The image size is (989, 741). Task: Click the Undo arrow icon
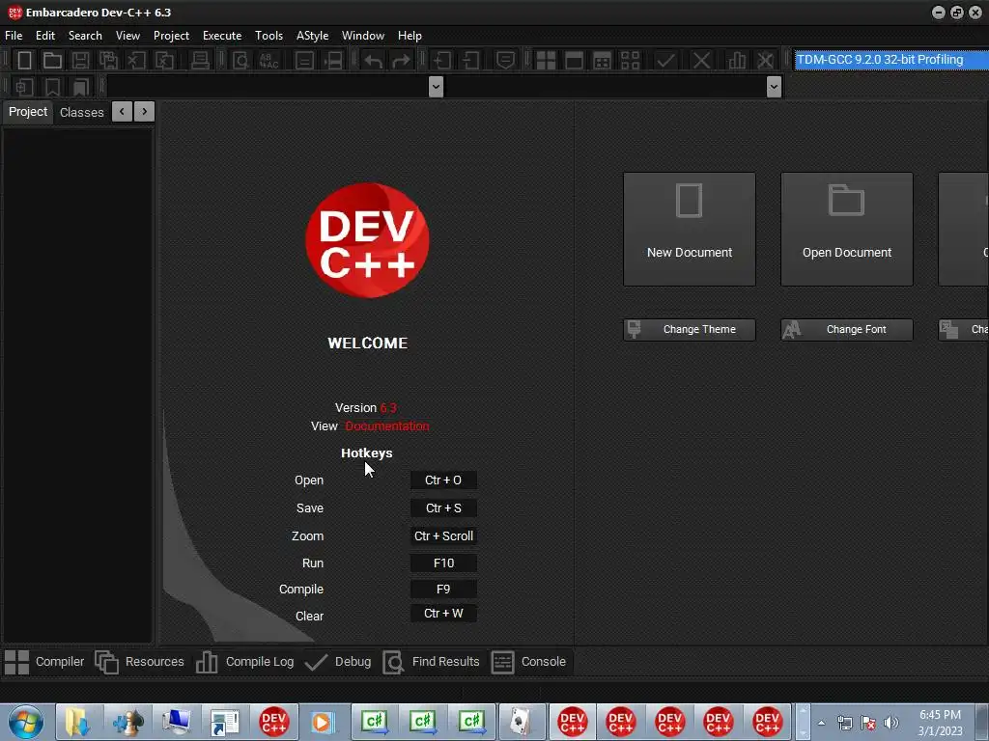point(373,61)
